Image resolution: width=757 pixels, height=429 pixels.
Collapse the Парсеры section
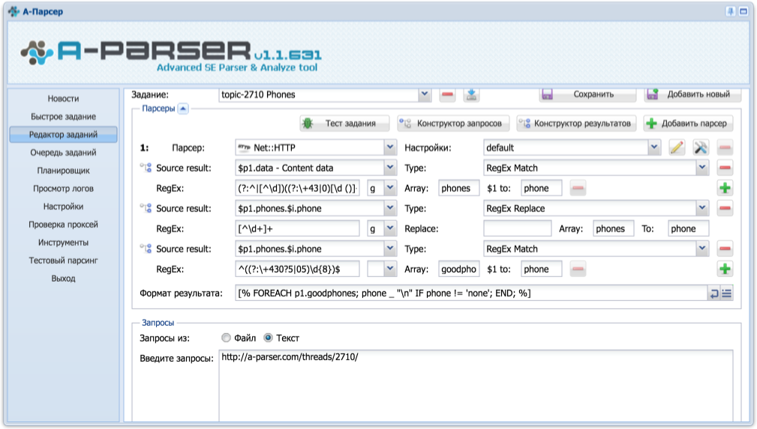click(183, 109)
